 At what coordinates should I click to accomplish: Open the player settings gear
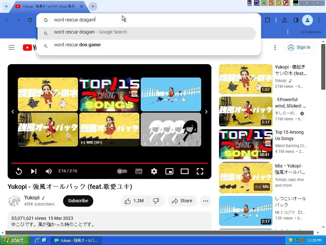(x=154, y=171)
